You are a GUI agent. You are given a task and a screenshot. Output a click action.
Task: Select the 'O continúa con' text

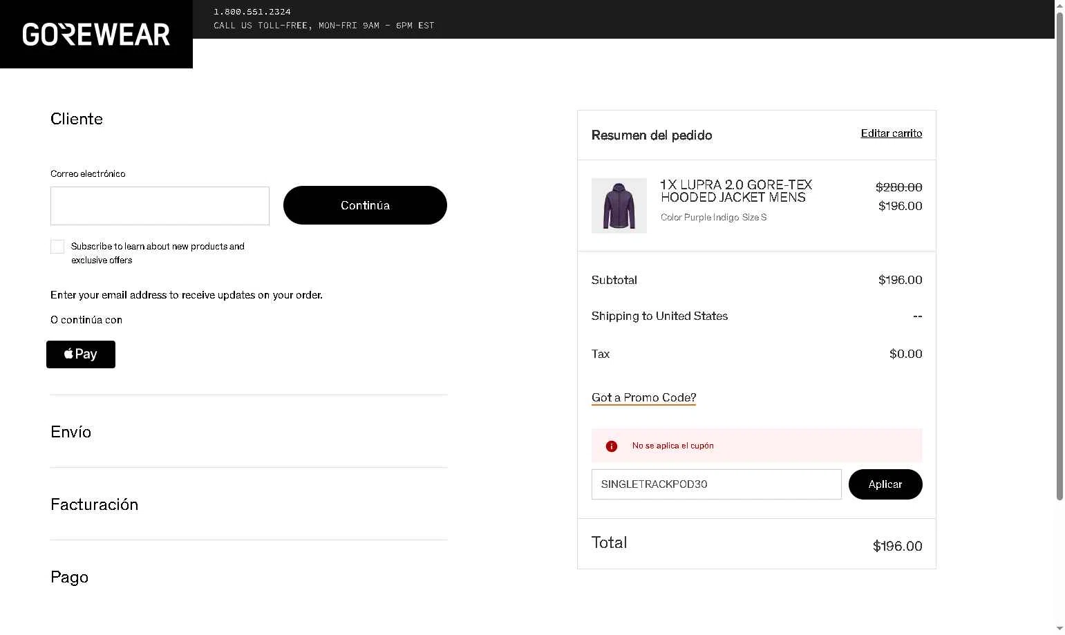coord(86,320)
